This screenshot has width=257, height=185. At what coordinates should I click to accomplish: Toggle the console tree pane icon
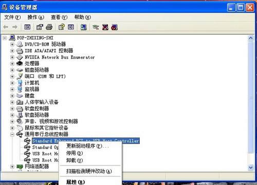[x=27, y=27]
